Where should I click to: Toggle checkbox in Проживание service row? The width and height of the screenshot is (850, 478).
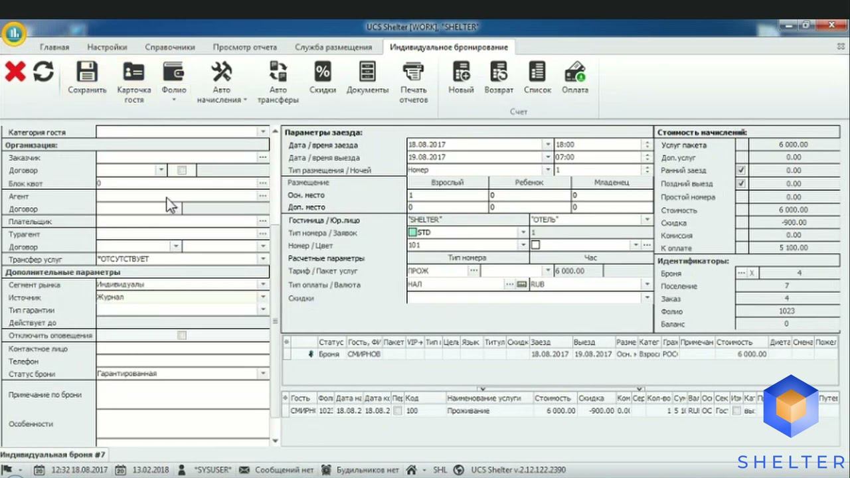click(398, 411)
